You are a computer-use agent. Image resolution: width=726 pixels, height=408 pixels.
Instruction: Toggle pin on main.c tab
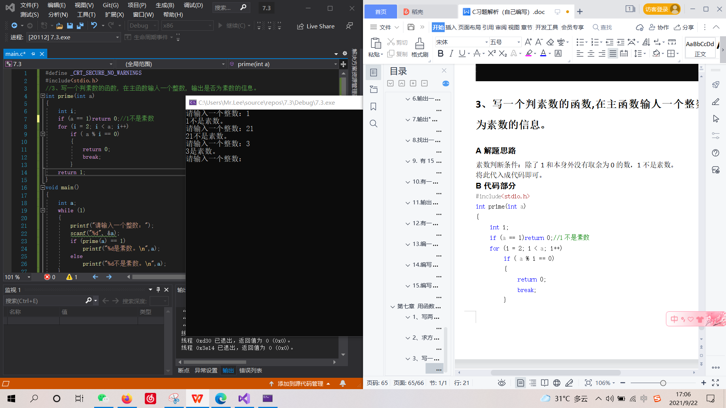[33, 54]
